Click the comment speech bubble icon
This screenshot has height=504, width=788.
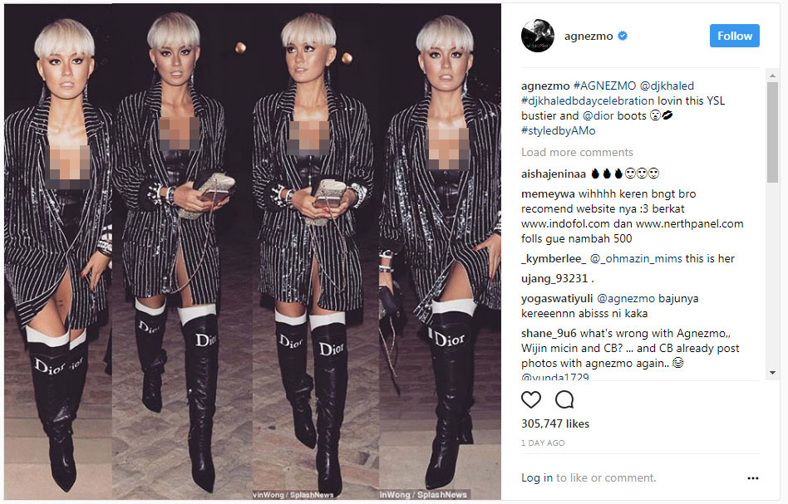click(x=564, y=400)
